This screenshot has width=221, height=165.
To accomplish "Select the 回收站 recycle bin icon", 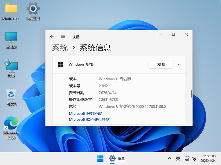I will (x=11, y=98).
